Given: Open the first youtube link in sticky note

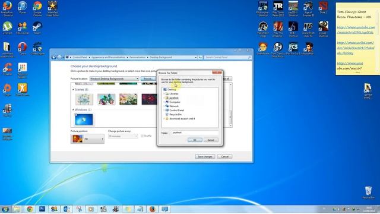Looking at the screenshot, I should pyautogui.click(x=356, y=30).
